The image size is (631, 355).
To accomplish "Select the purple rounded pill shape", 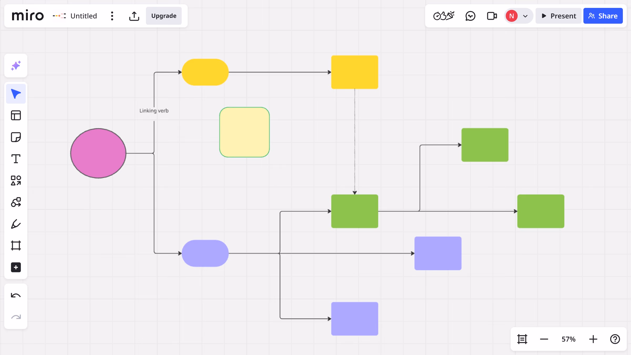I will 205,253.
